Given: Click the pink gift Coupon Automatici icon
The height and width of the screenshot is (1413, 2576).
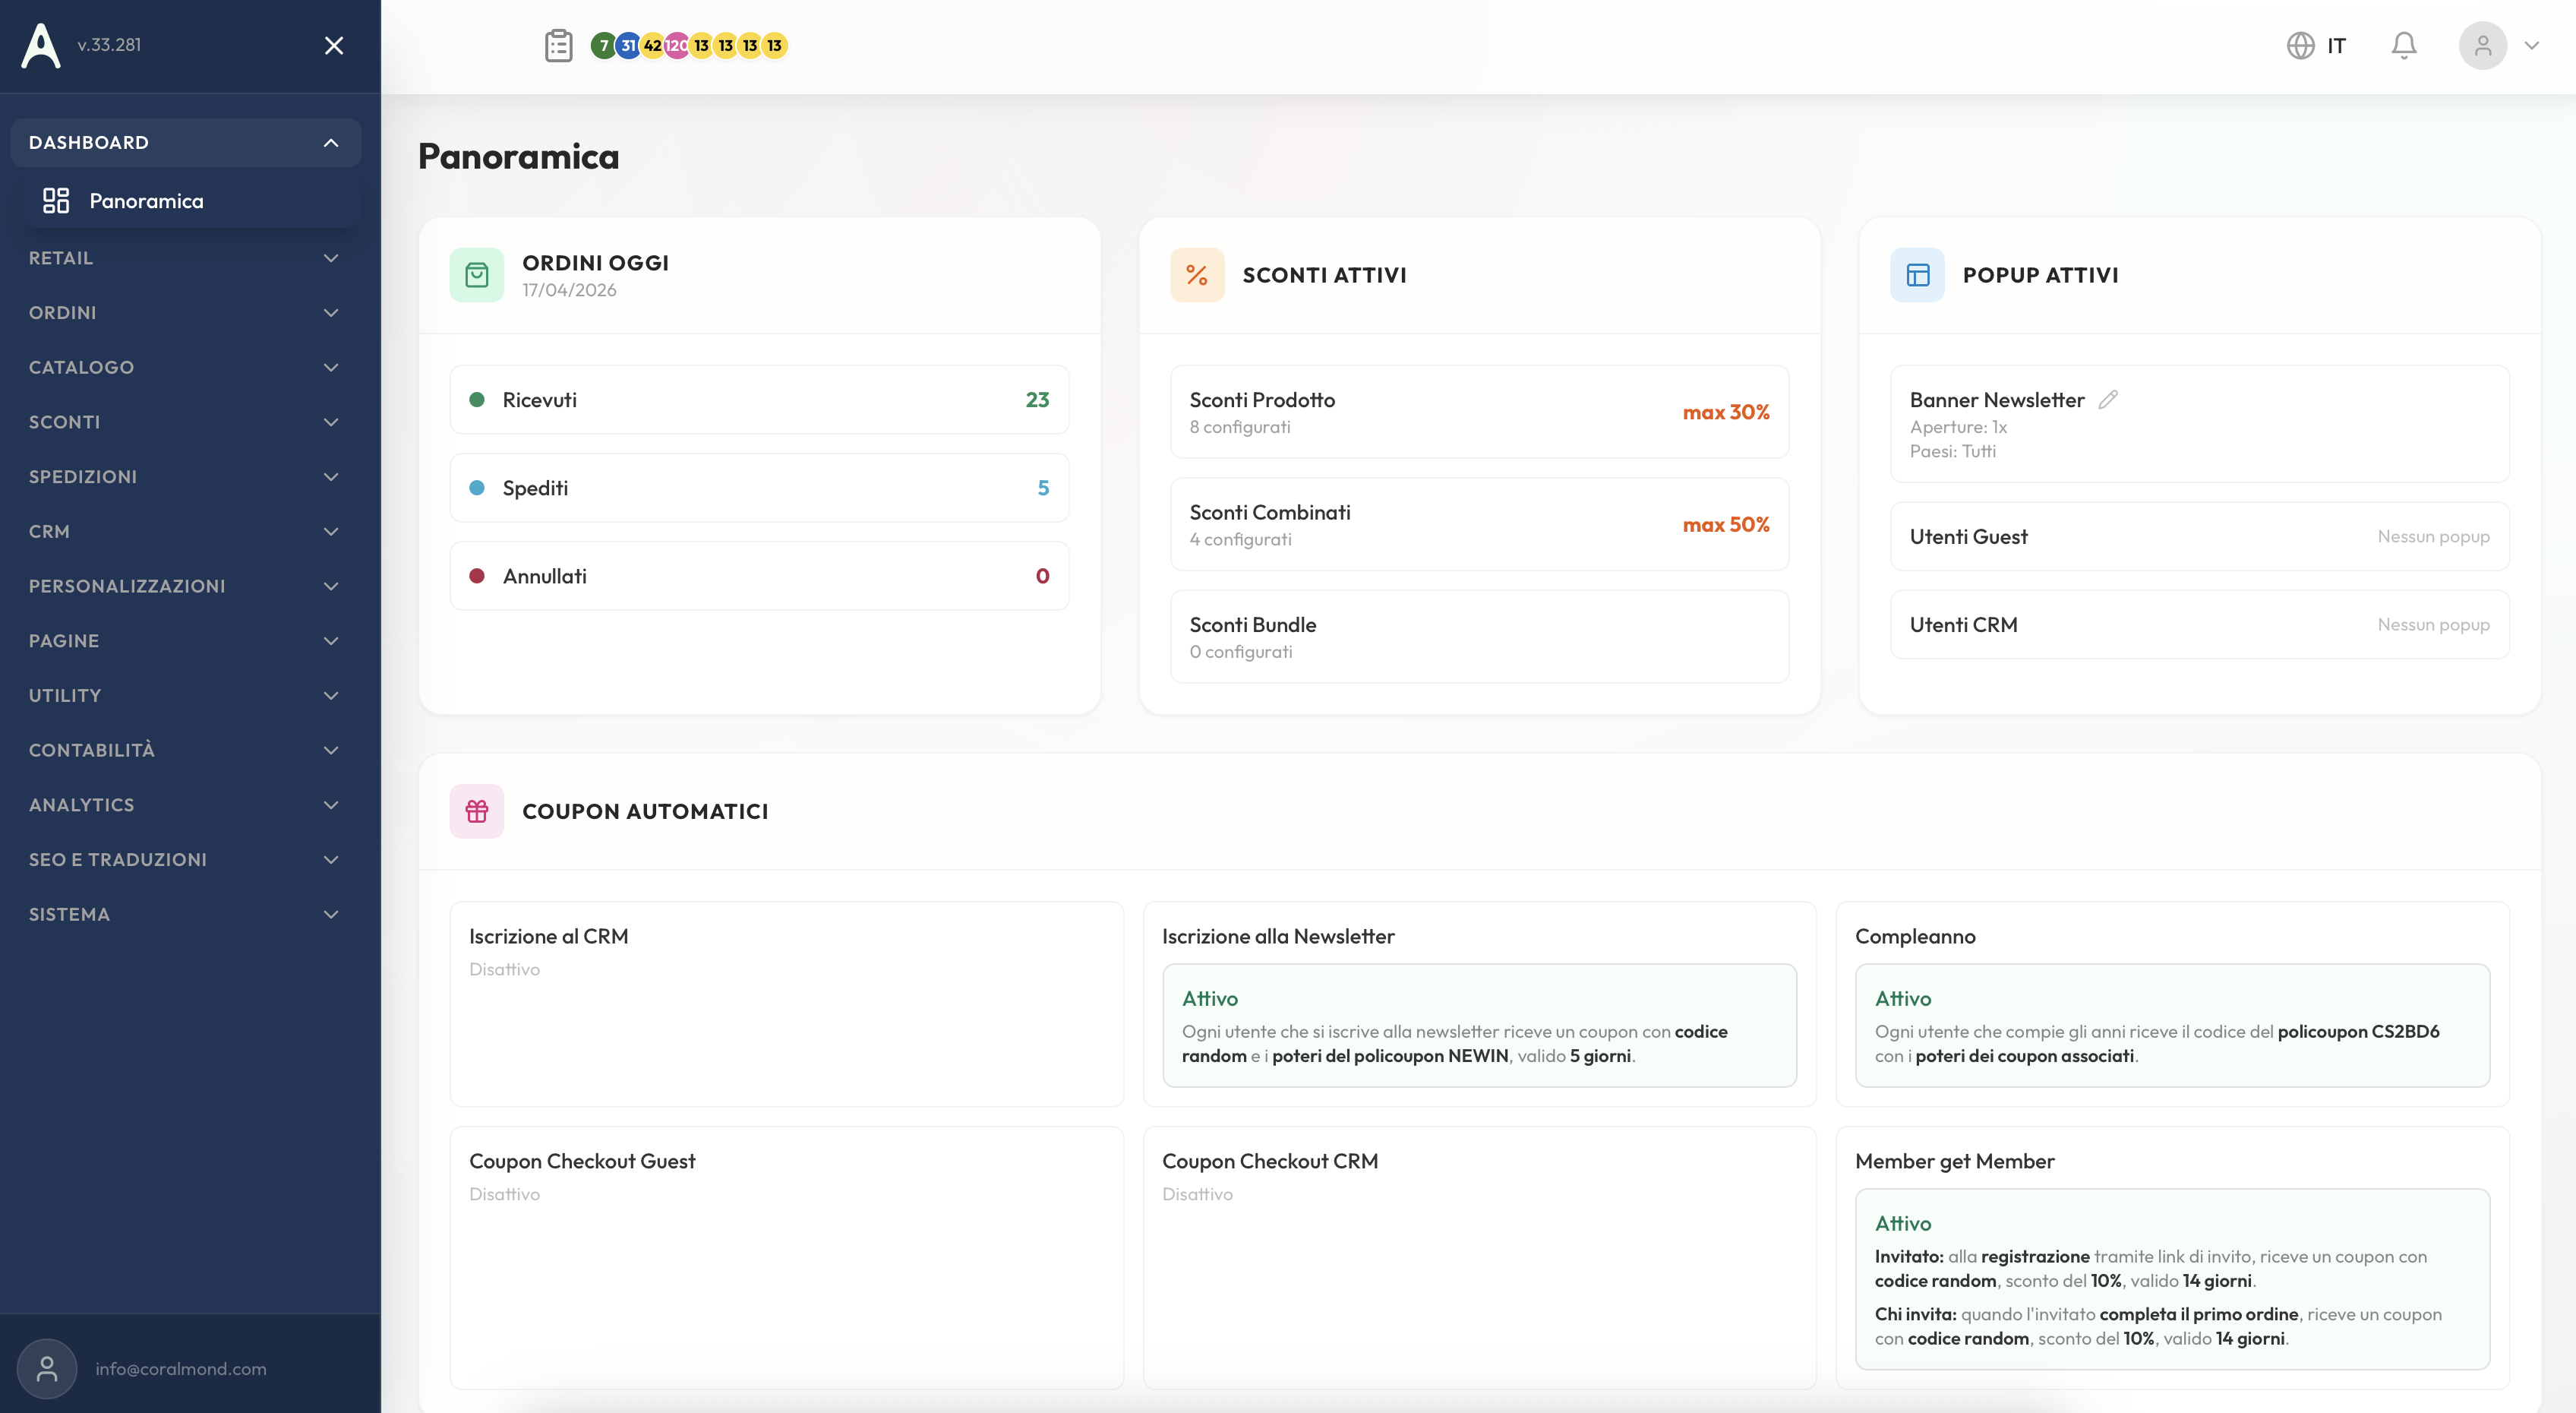Looking at the screenshot, I should 477,811.
